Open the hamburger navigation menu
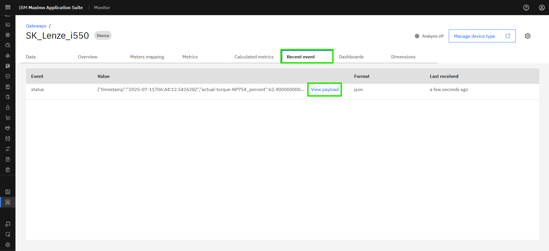549x251 pixels. [8, 7]
